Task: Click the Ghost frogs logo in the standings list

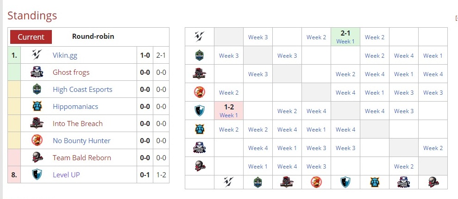Action: [37, 72]
